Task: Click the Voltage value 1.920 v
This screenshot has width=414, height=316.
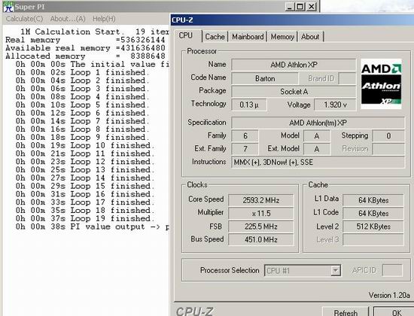Action: click(335, 105)
